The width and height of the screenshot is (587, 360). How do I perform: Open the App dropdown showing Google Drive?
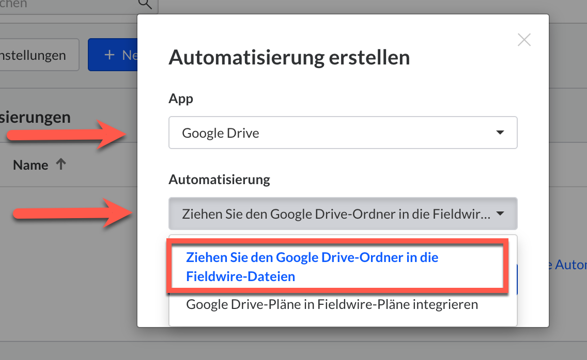tap(343, 133)
